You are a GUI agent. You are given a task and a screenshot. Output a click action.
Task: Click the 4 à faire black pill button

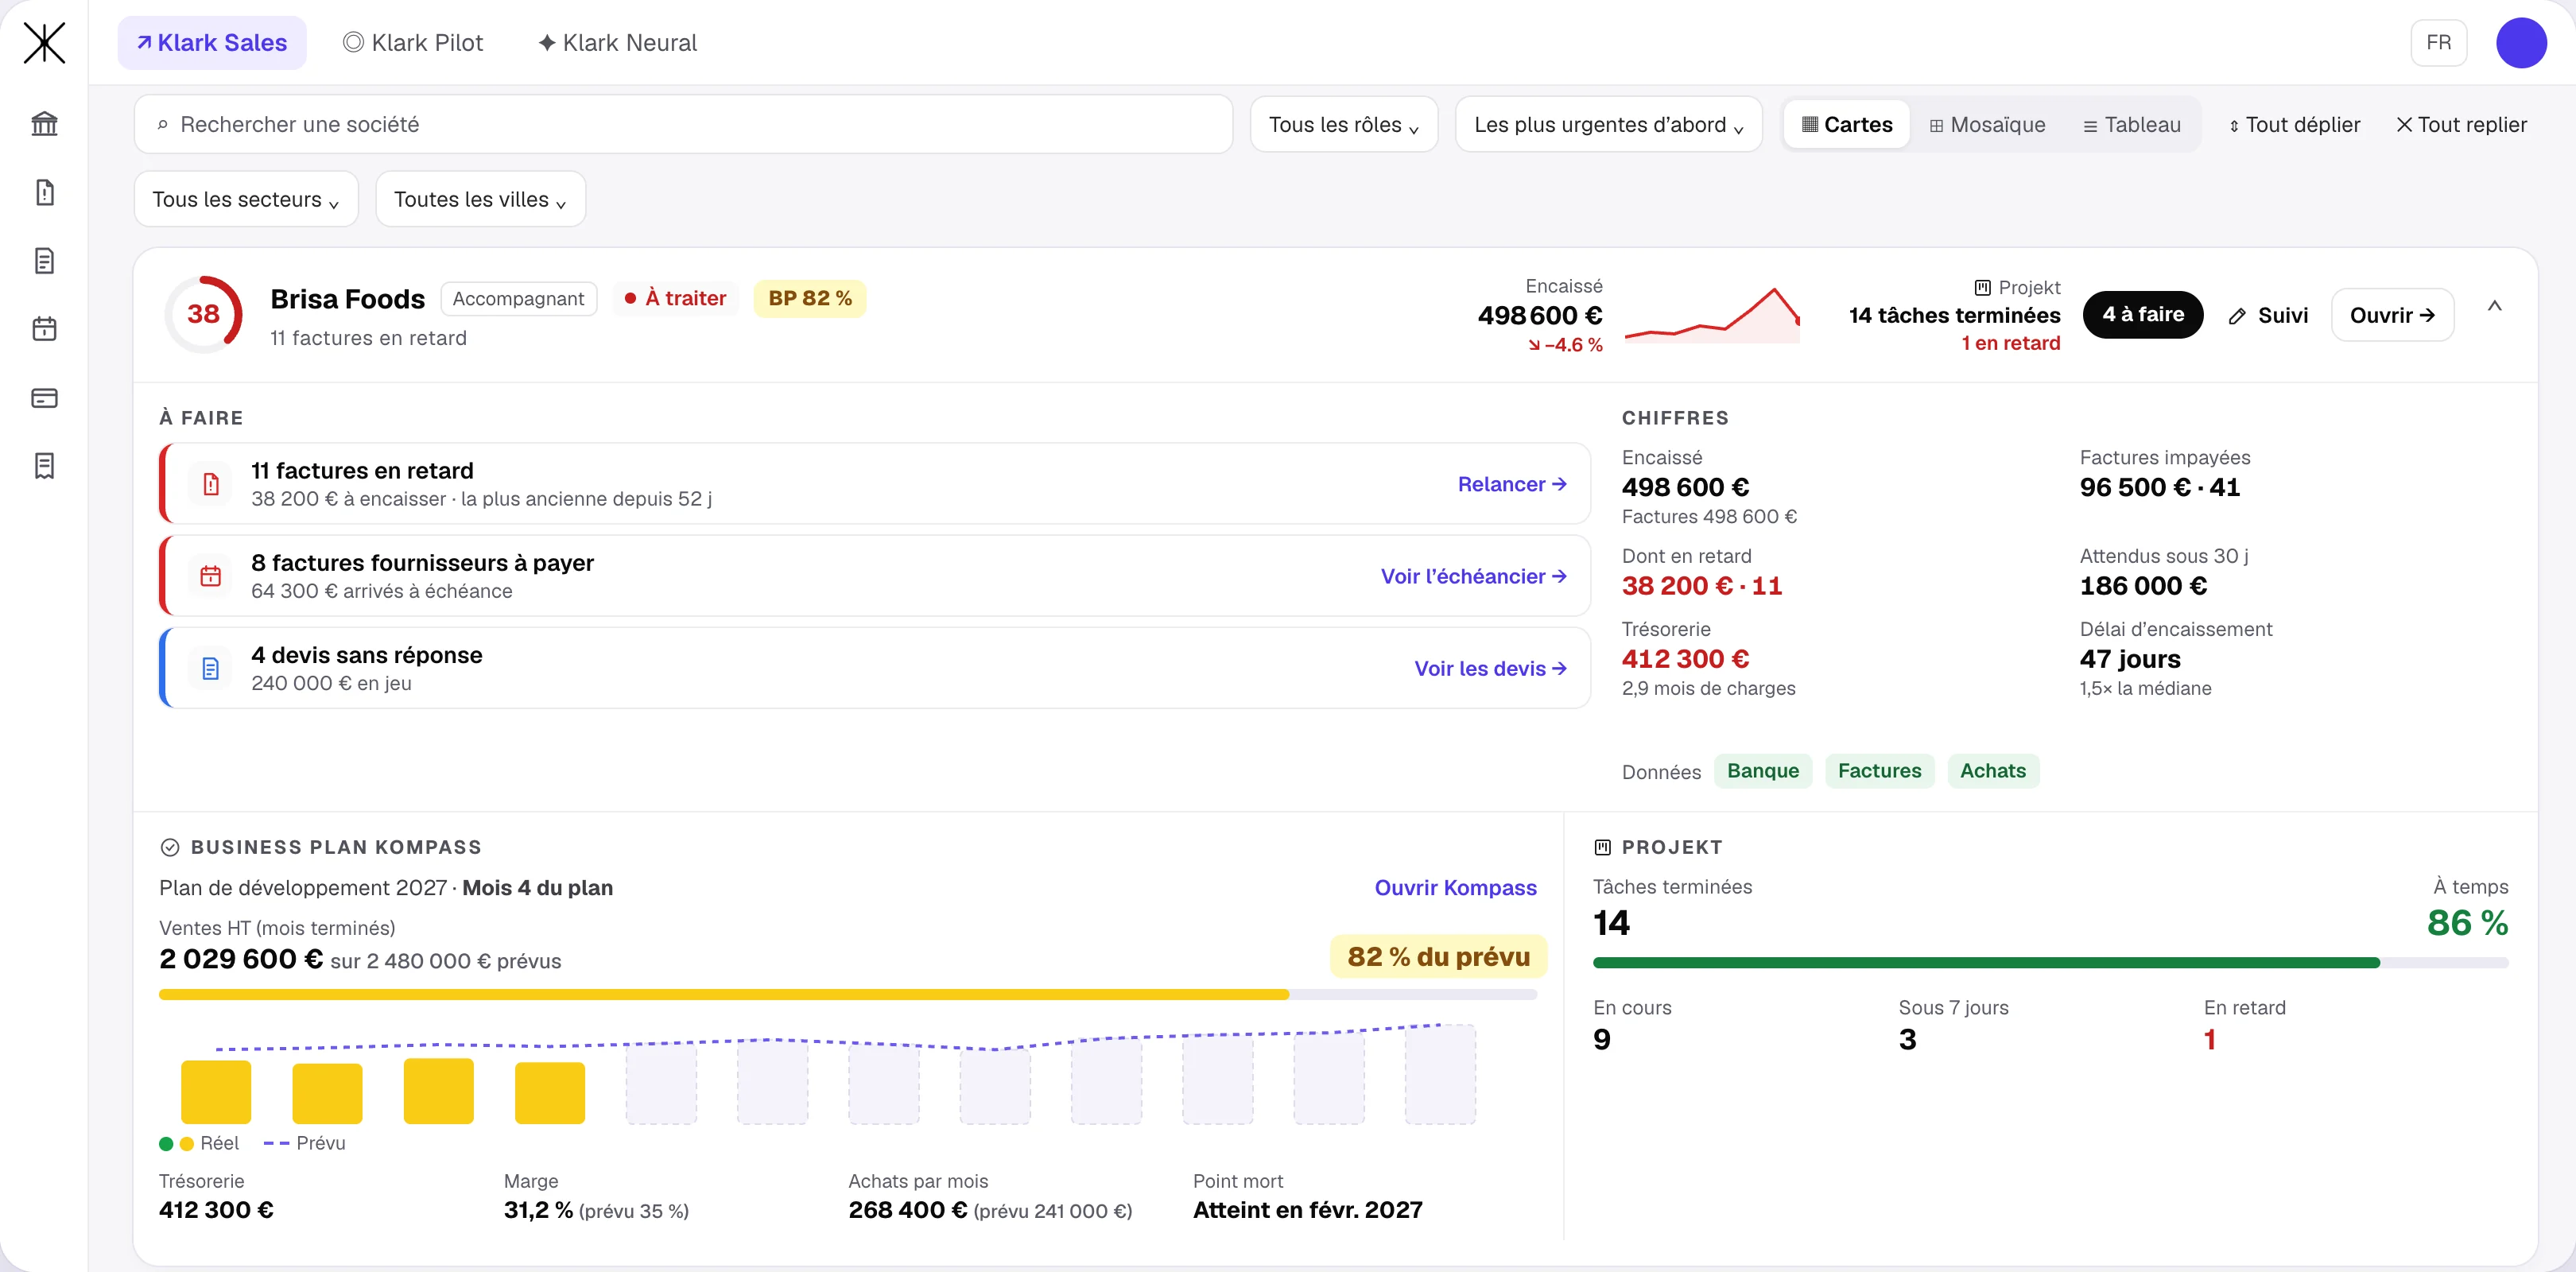[x=2142, y=315]
